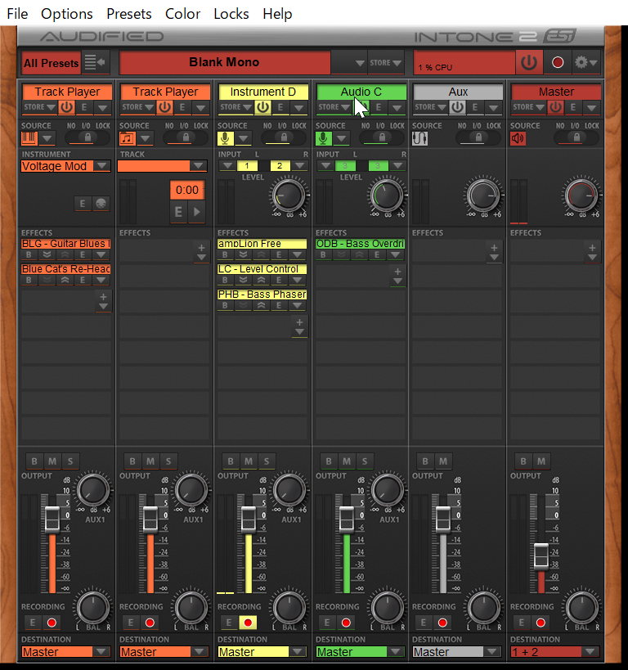
Task: Arm recording on Master channel
Action: click(541, 623)
